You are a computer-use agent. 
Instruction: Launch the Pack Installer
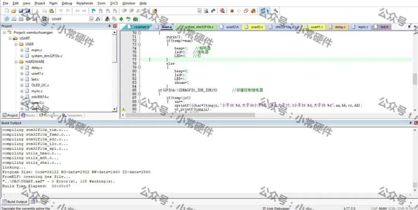tap(135, 19)
